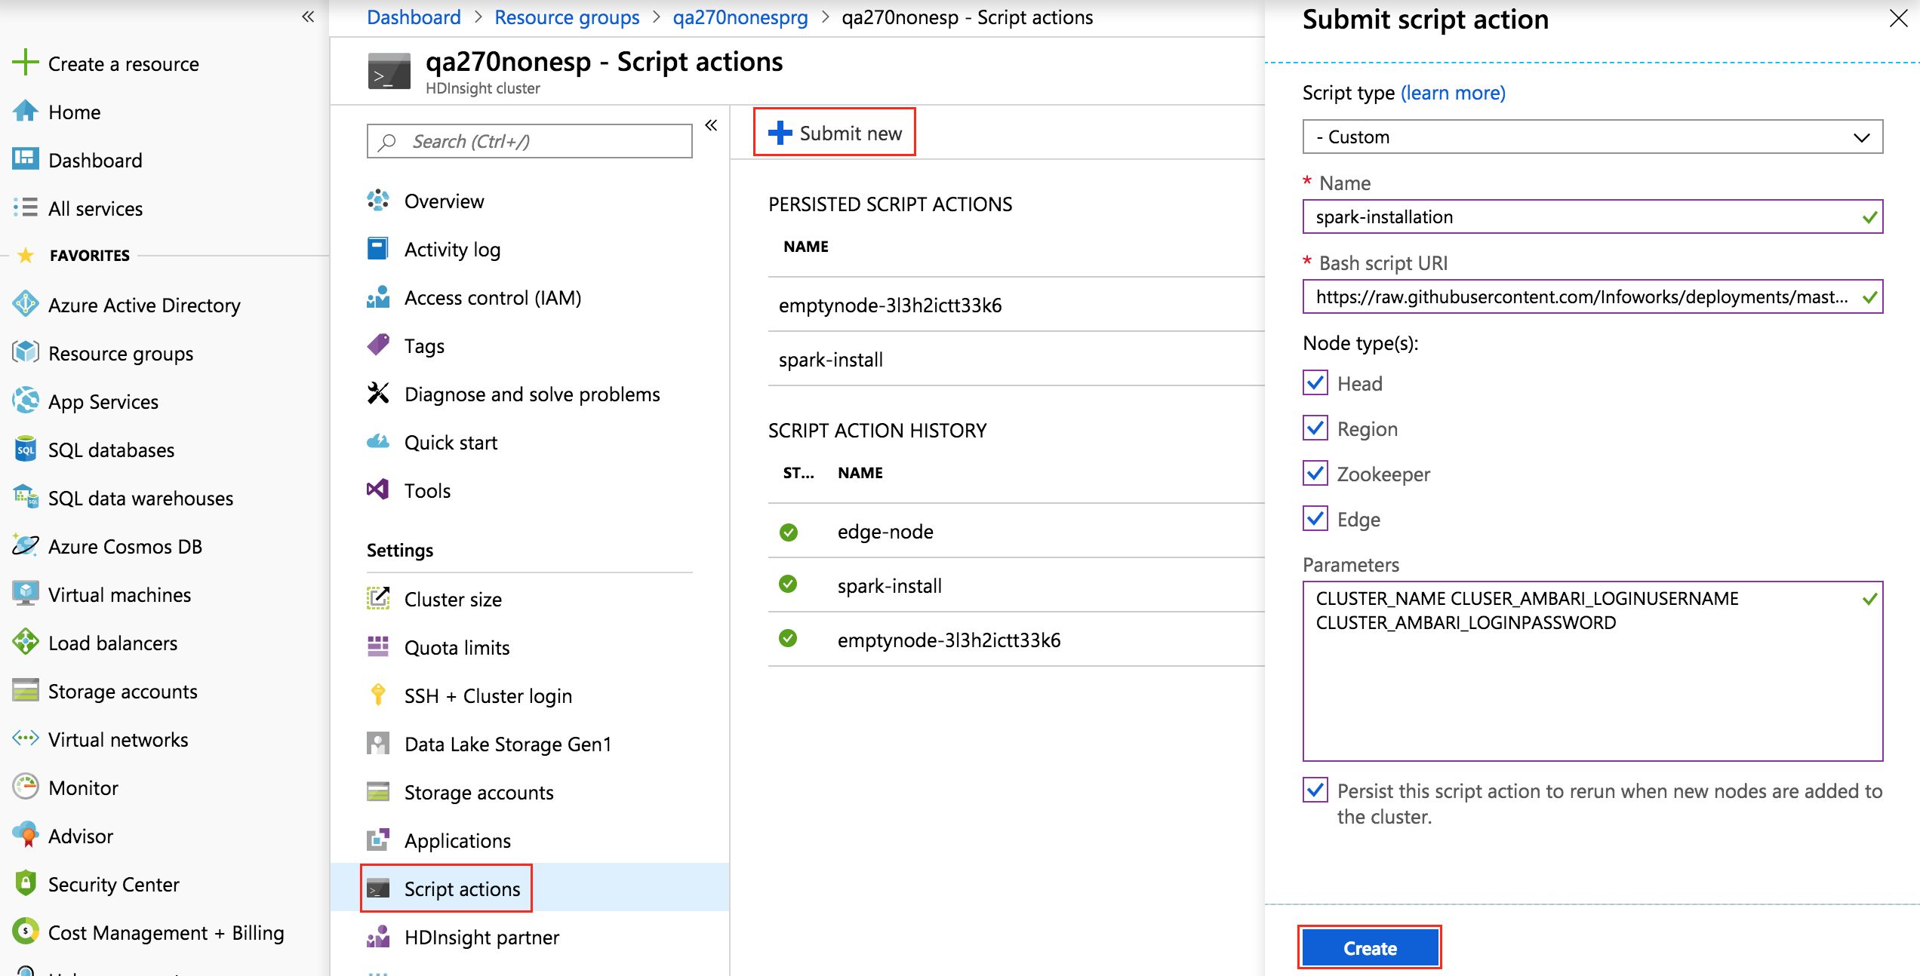The width and height of the screenshot is (1920, 976).
Task: Open emptynode-3l3h2ictt33k6 history row
Action: point(1016,640)
